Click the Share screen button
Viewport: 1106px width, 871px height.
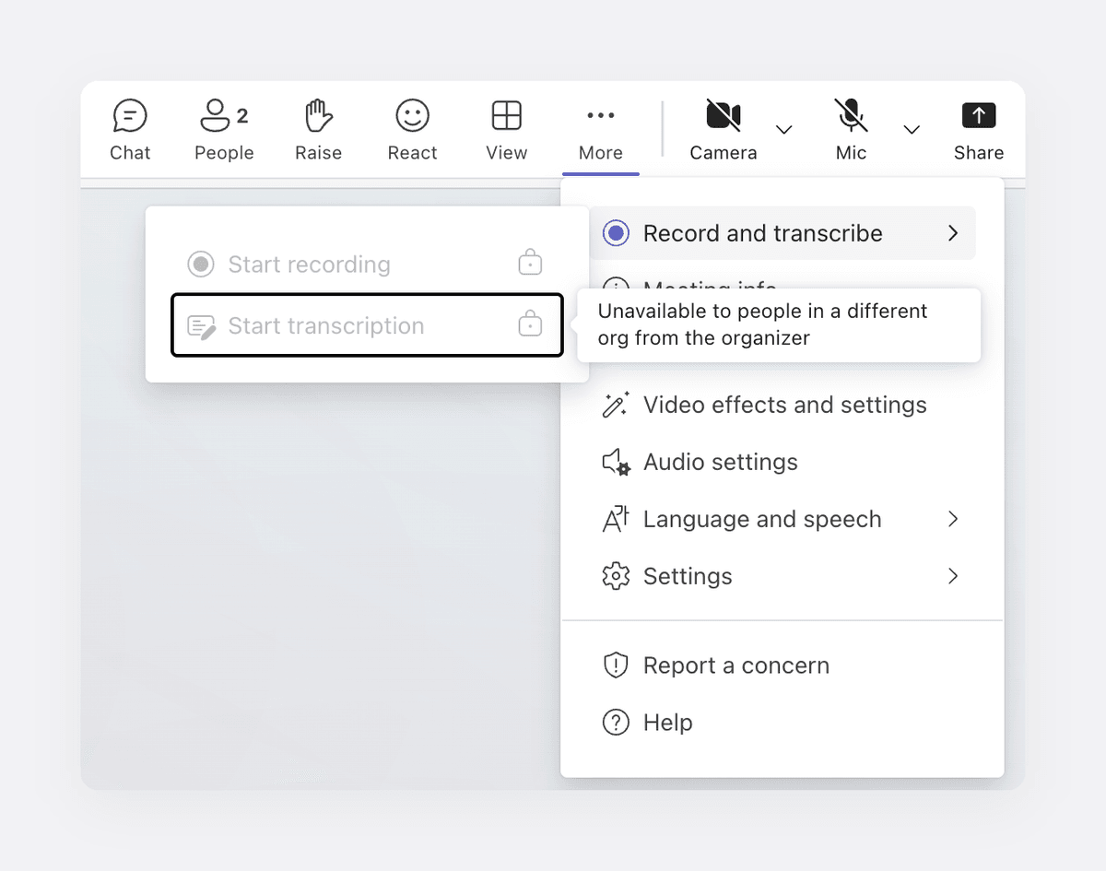point(979,131)
